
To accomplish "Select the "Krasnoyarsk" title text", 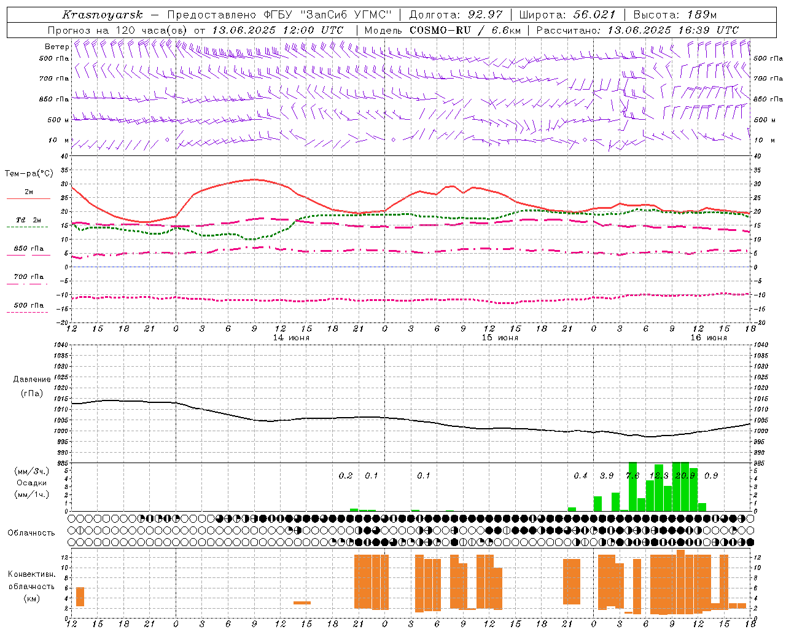I will (103, 15).
